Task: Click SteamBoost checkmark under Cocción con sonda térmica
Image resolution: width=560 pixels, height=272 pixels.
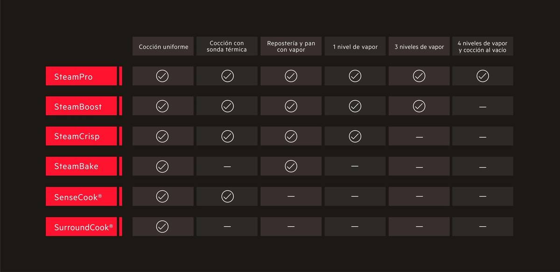Action: (227, 106)
